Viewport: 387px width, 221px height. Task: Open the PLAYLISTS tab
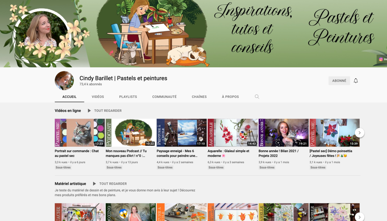128,97
